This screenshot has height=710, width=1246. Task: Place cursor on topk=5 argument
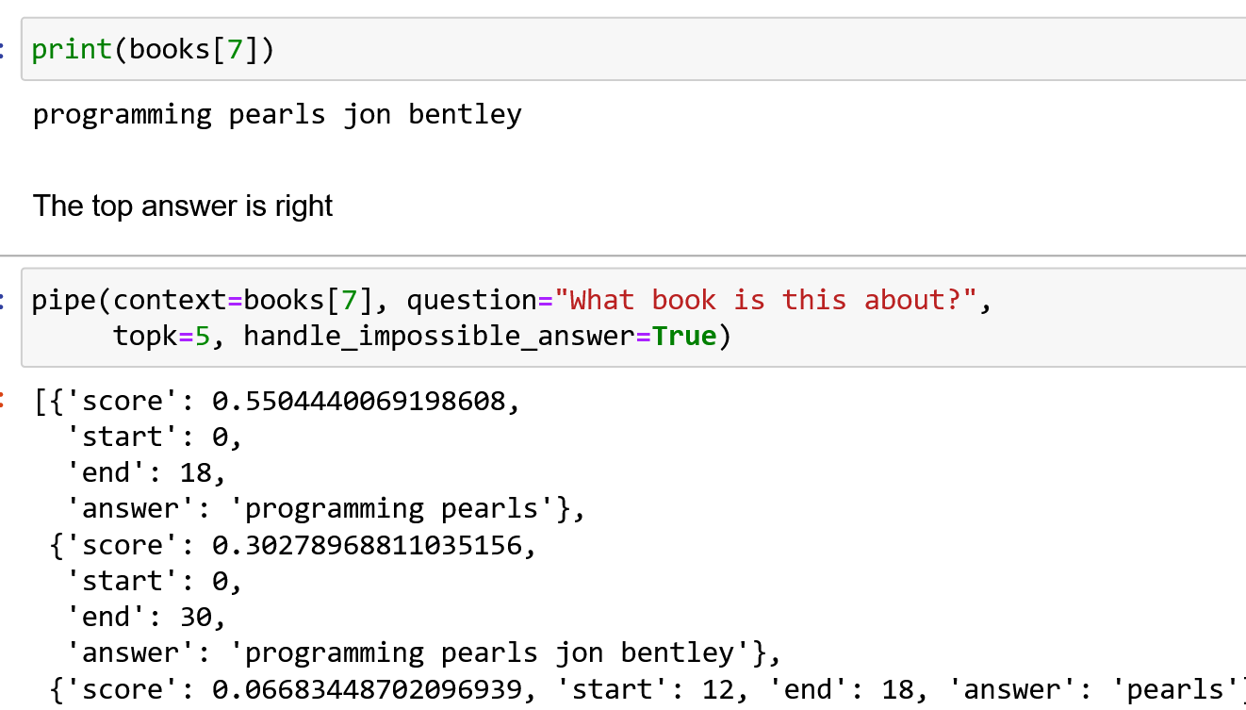[160, 336]
